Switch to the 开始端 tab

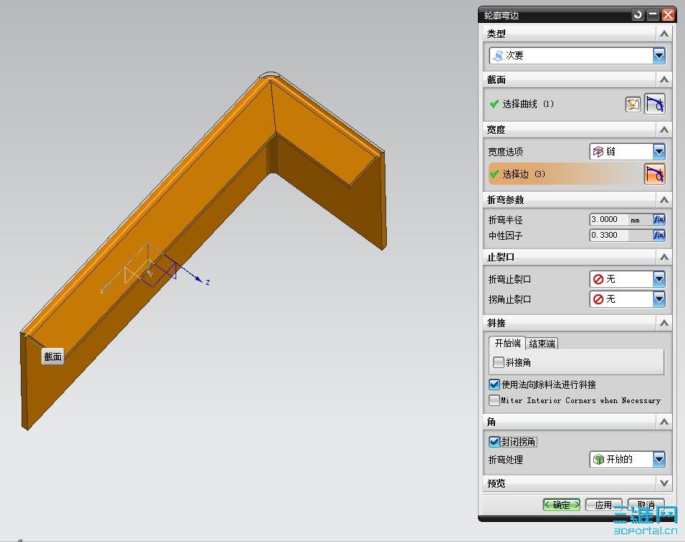pos(507,343)
